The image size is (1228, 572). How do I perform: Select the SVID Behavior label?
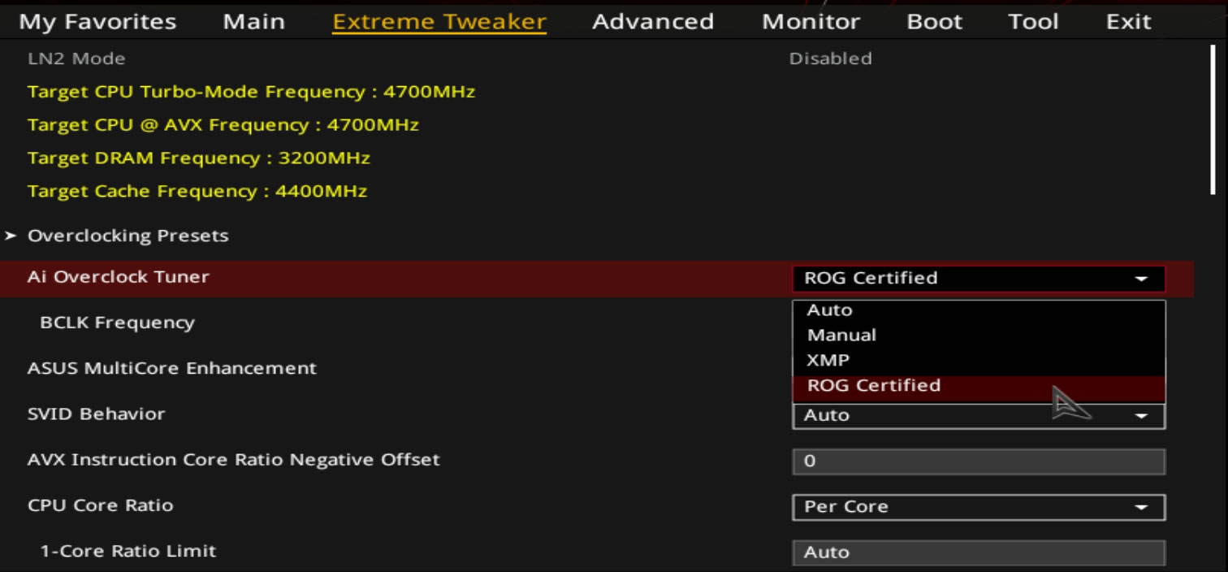pos(97,414)
